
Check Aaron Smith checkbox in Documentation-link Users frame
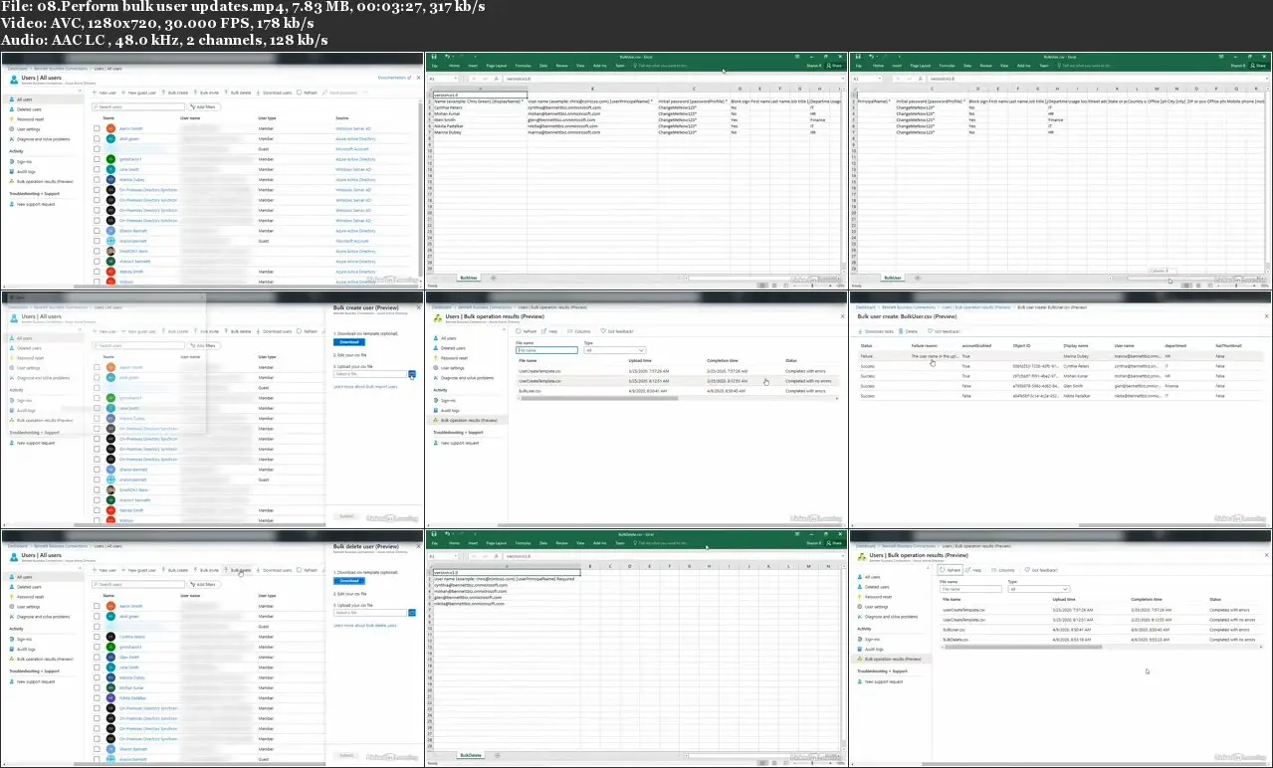97,128
